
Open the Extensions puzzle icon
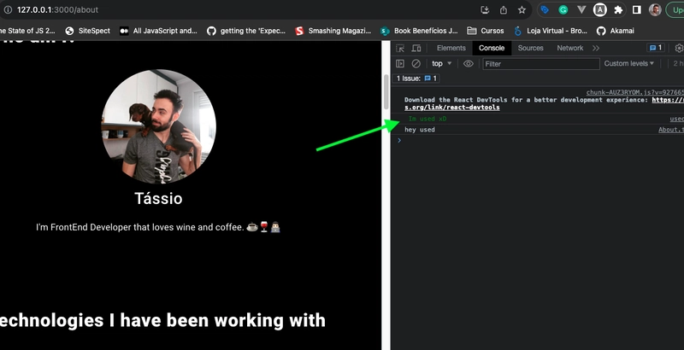click(x=618, y=10)
